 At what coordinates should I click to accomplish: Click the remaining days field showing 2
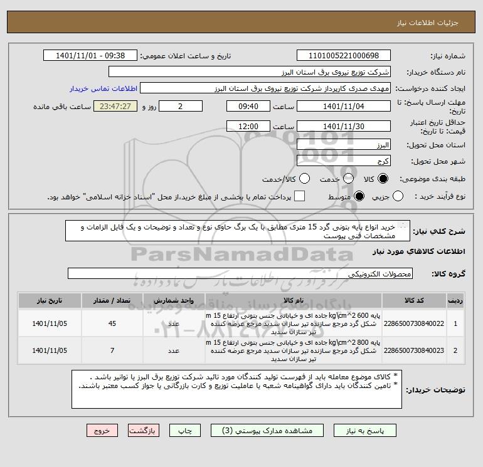point(181,106)
